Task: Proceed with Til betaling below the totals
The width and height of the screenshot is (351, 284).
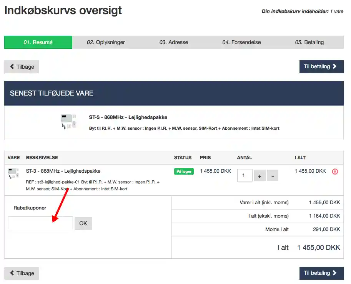Action: [x=321, y=273]
